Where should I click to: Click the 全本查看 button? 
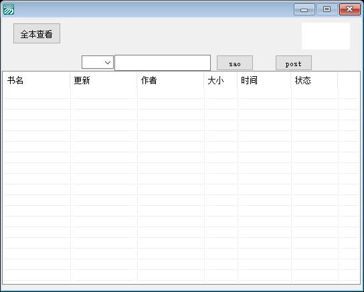tap(37, 33)
